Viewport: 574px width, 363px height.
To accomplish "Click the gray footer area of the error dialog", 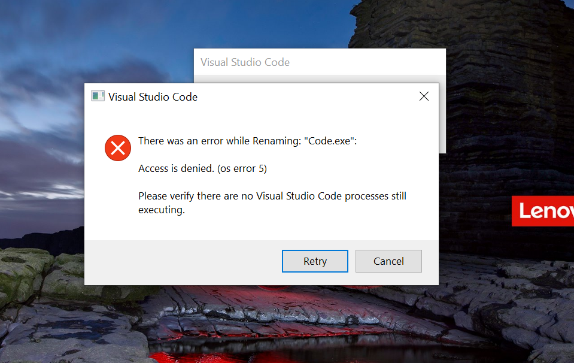I will pyautogui.click(x=180, y=262).
